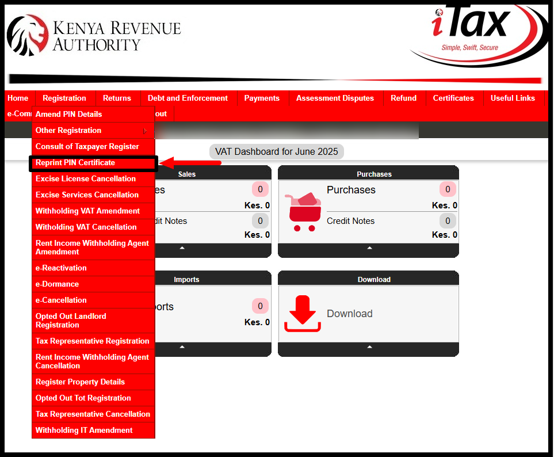This screenshot has width=554, height=457.
Task: Click the Download link
Action: [x=349, y=313]
